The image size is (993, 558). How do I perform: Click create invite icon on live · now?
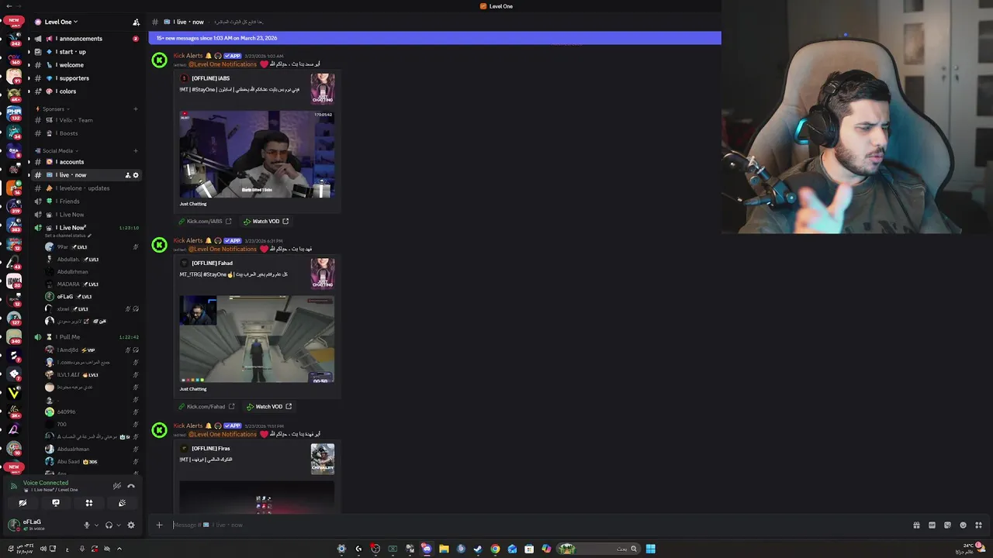[128, 175]
